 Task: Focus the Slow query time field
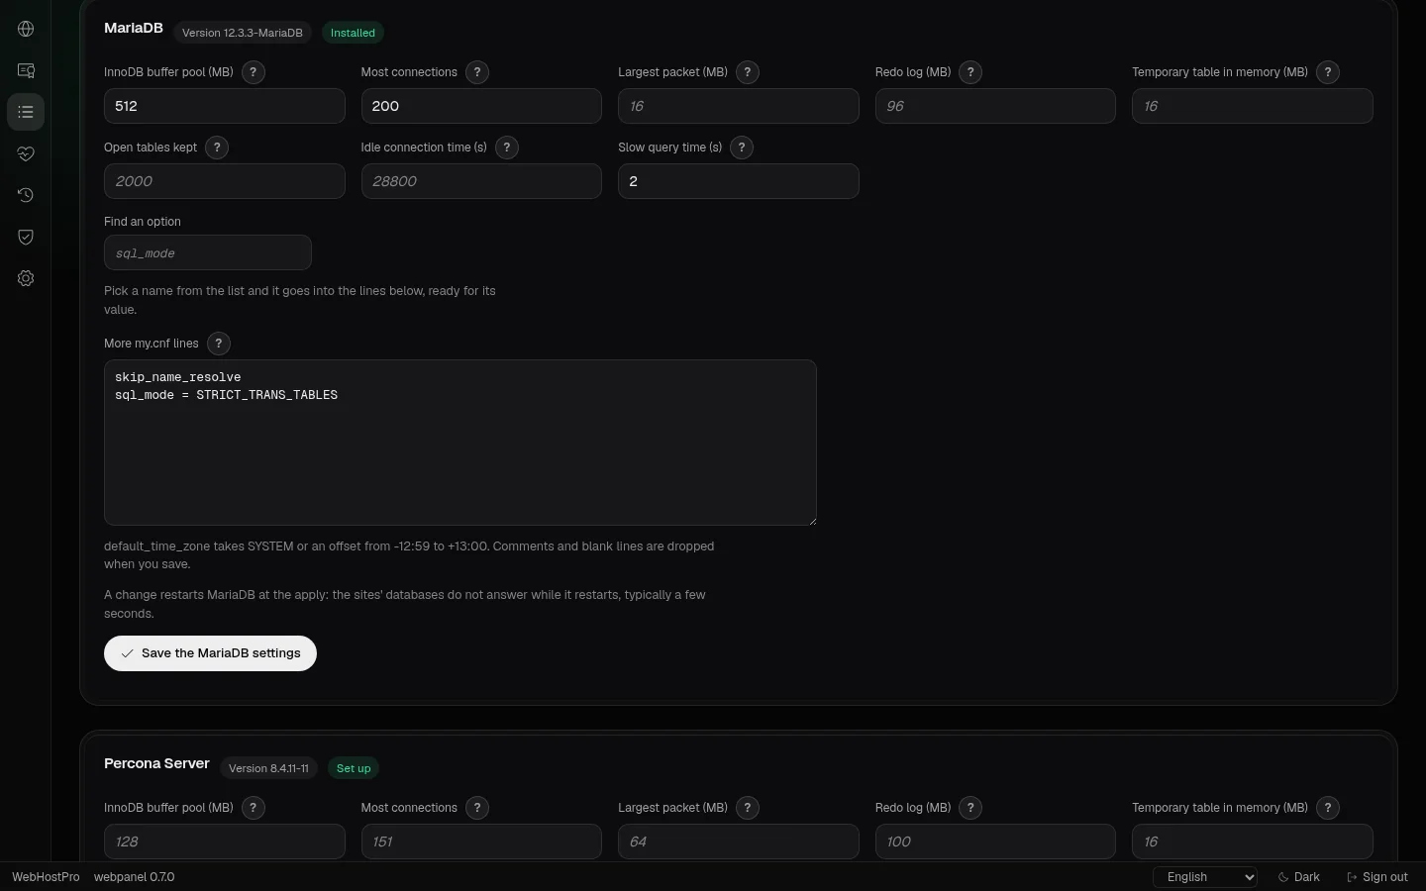[x=739, y=181]
